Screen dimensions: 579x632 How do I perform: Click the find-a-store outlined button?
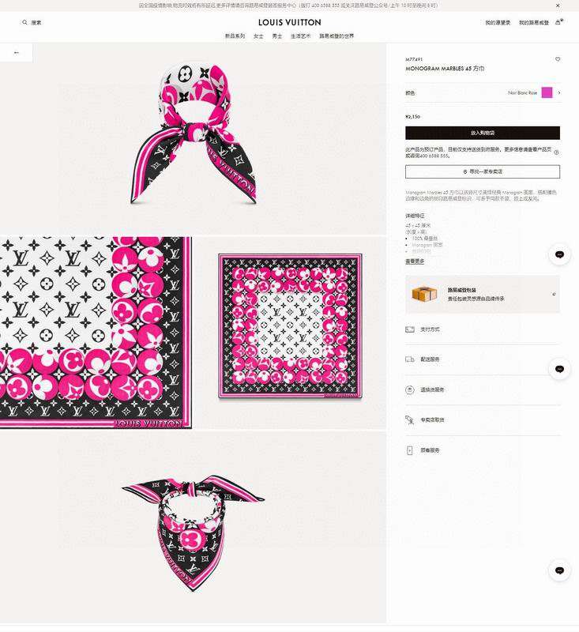pos(483,171)
